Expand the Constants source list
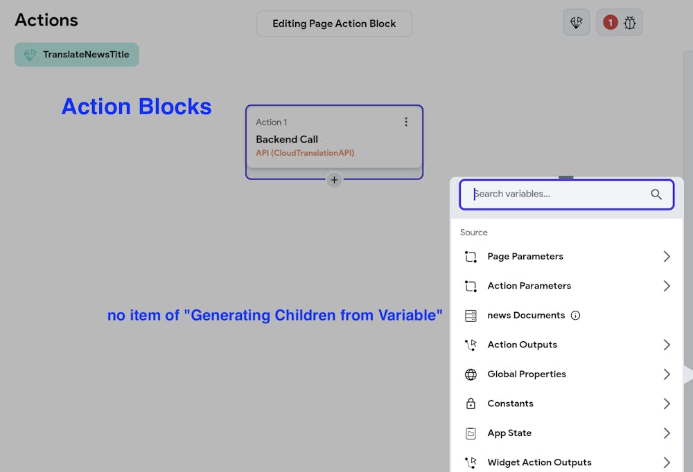This screenshot has height=472, width=693. coord(666,403)
